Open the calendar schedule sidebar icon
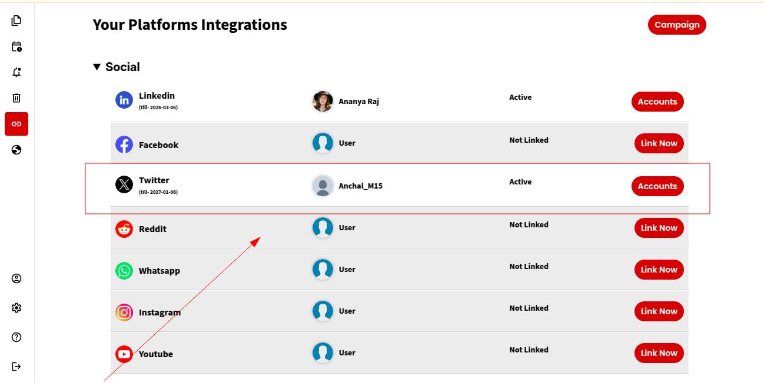The image size is (764, 383). [x=16, y=46]
